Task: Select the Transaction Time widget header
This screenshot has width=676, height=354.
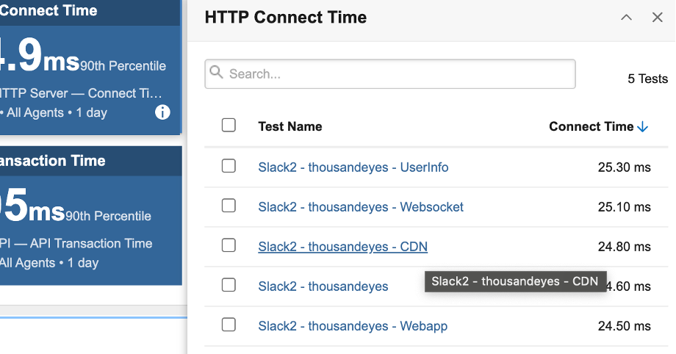Action: [x=90, y=161]
